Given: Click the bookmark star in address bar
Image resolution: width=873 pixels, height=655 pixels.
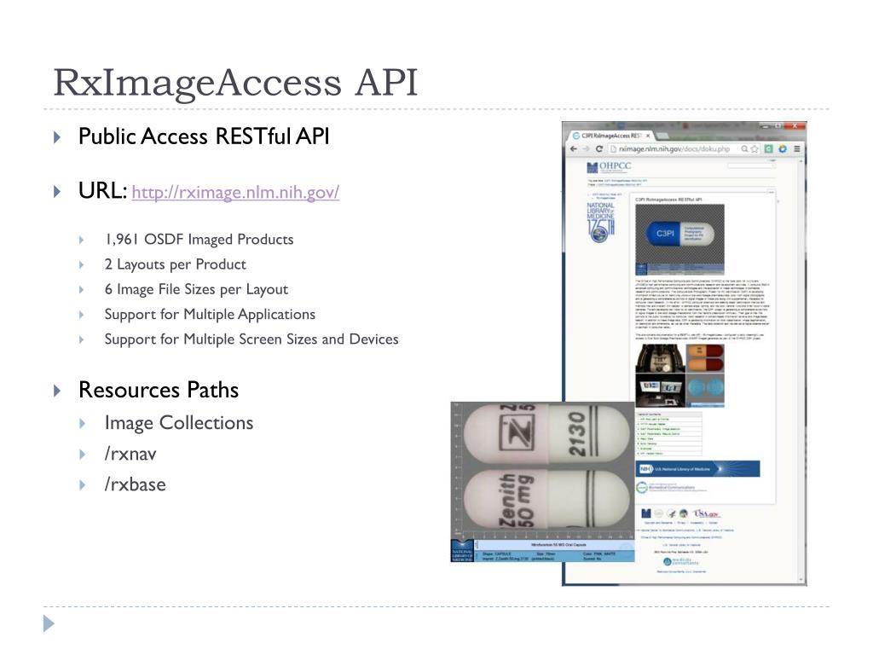Looking at the screenshot, I should [x=754, y=148].
